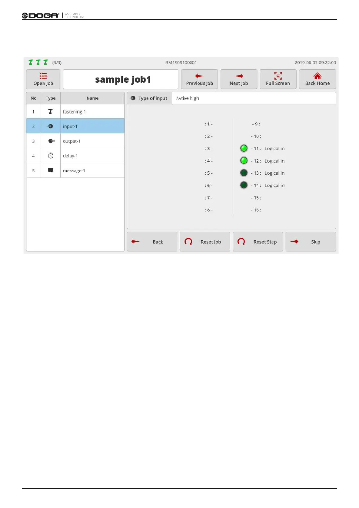Screen dimensions: 359x508
Task: Click the dark indicator for input 13
Action: pos(244,173)
